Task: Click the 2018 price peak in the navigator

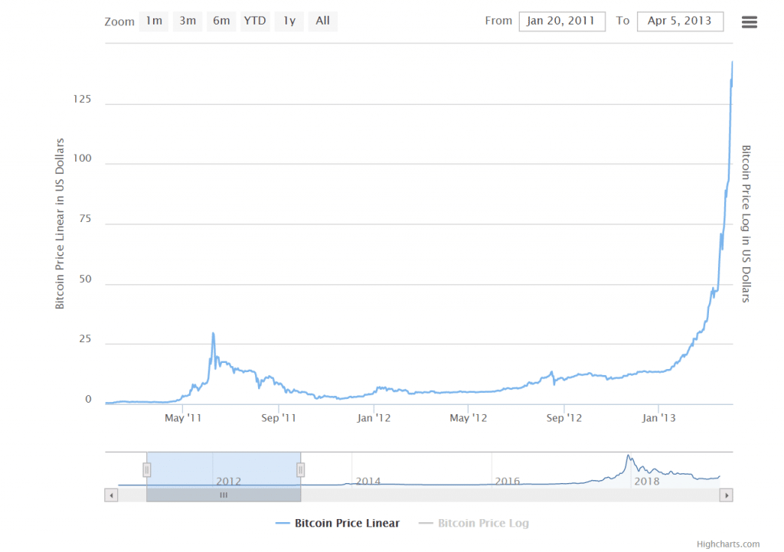Action: pyautogui.click(x=629, y=457)
